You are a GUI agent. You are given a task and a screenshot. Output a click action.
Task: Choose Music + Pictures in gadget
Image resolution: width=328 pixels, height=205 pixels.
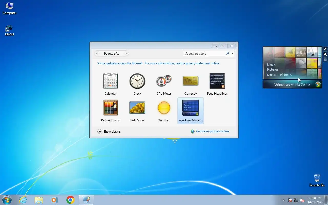coord(279,75)
